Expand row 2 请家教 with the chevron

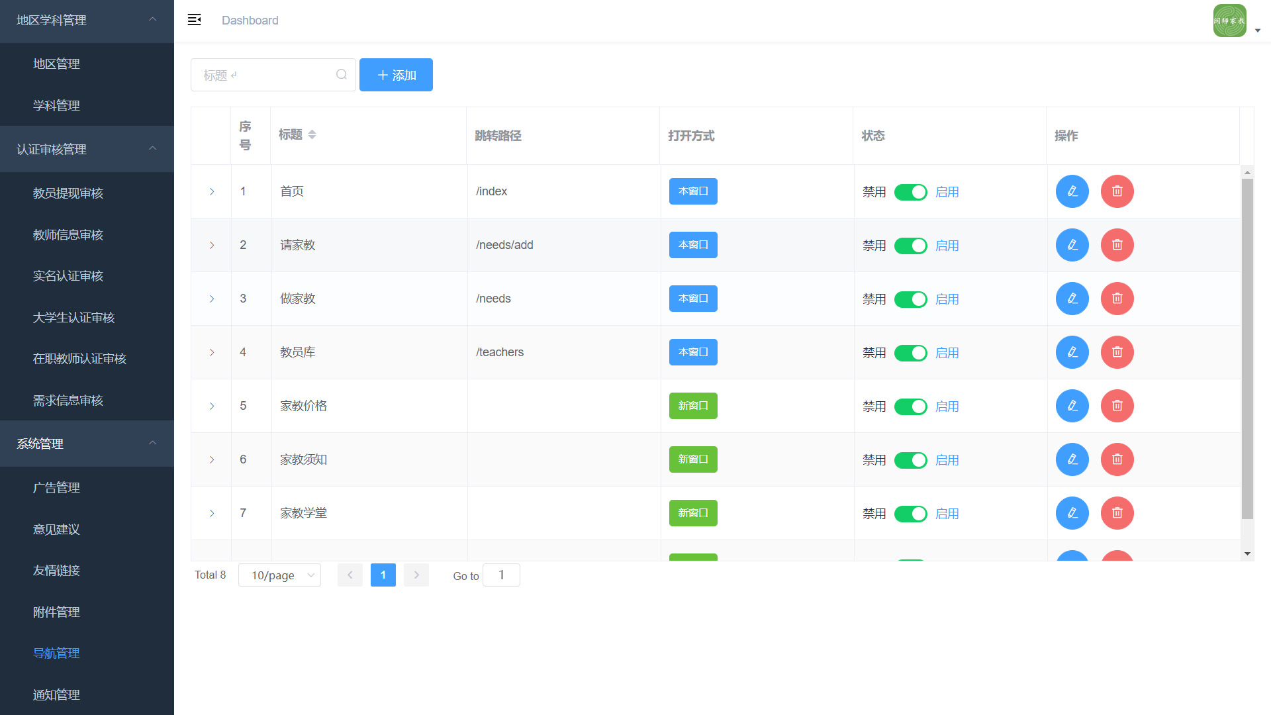pos(212,245)
